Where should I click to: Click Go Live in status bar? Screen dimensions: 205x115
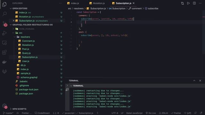[x=151, y=113]
